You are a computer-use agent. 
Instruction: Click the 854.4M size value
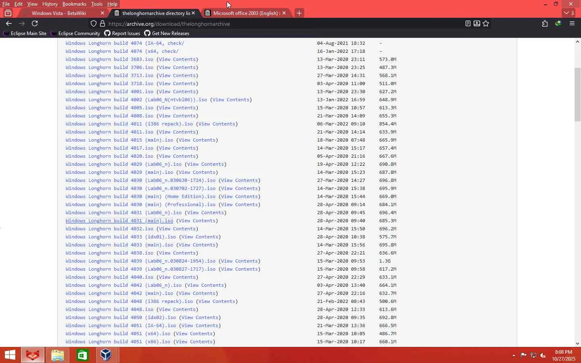coord(388,124)
